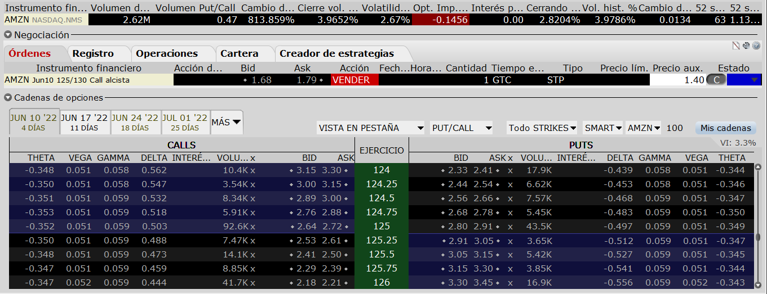Select strike 124.25

tap(382, 184)
